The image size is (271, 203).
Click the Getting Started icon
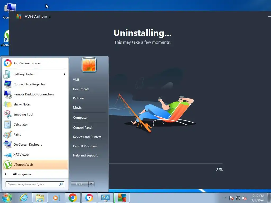[x=7, y=74]
